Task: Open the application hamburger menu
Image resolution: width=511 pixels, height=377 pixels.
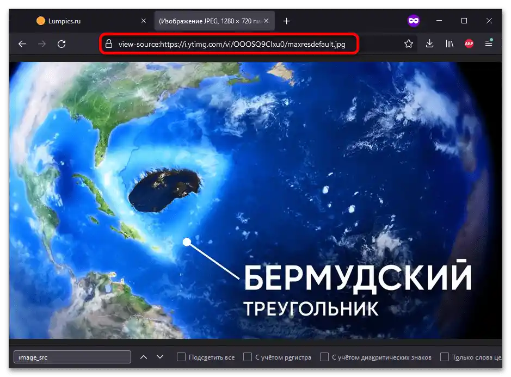Action: click(x=489, y=43)
